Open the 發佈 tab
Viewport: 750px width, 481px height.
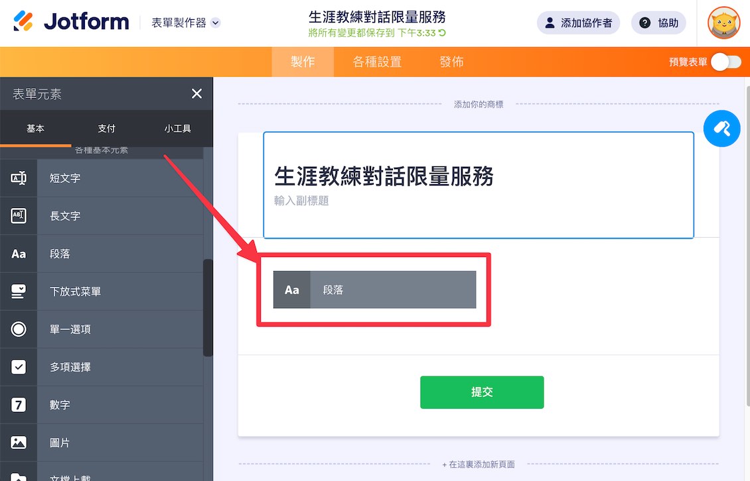click(451, 62)
